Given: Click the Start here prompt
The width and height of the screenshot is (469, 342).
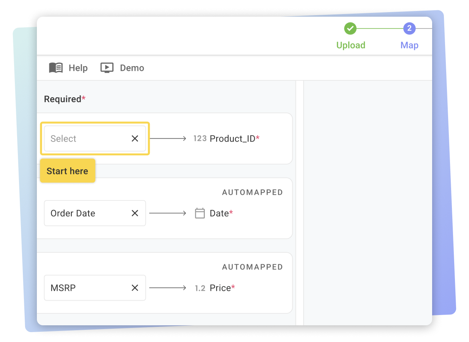Looking at the screenshot, I should (67, 171).
